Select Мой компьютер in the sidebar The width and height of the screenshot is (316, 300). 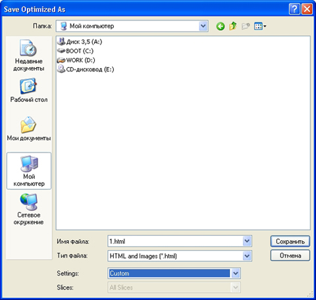point(29,171)
